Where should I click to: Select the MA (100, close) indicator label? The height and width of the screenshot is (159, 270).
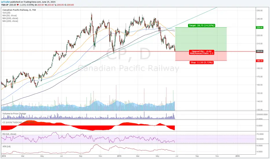[10, 18]
